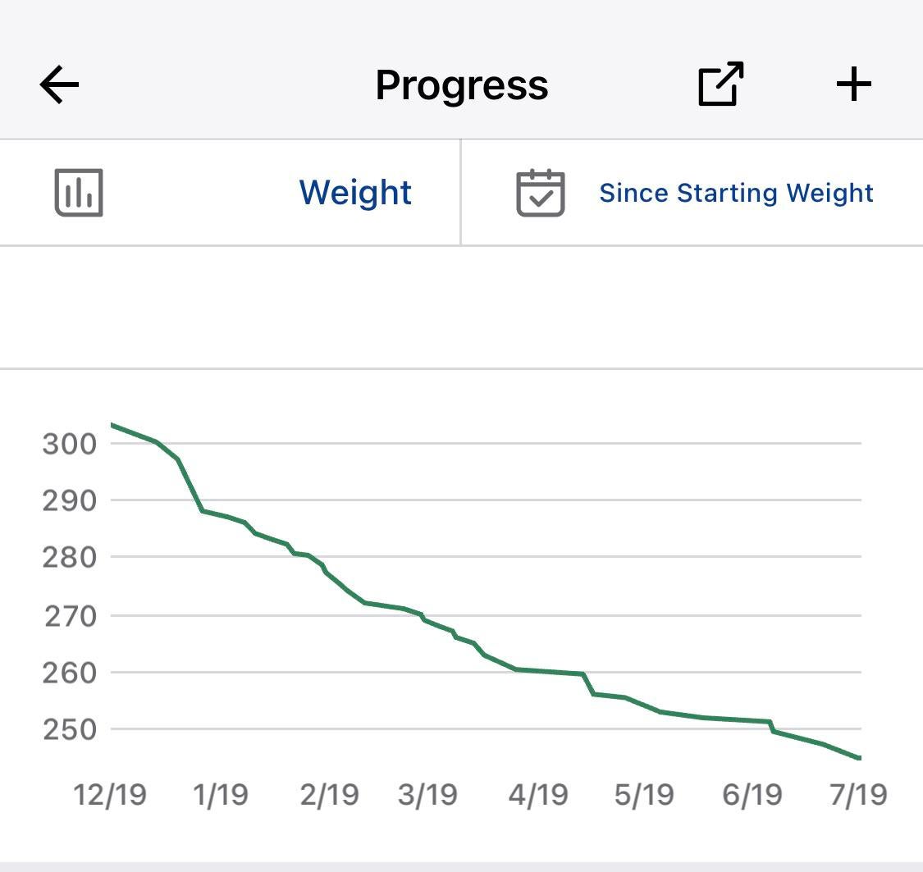Tap the Progress page title
Viewport: 923px width, 872px height.
462,85
